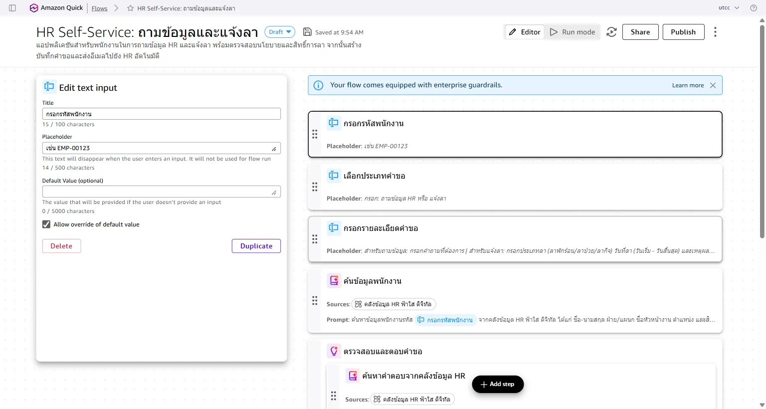Click drag handle of กรอกรหัสพนักงาน step

coord(315,134)
